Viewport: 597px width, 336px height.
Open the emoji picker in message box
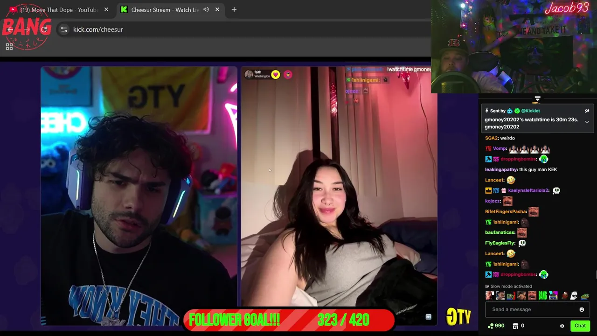(x=582, y=309)
